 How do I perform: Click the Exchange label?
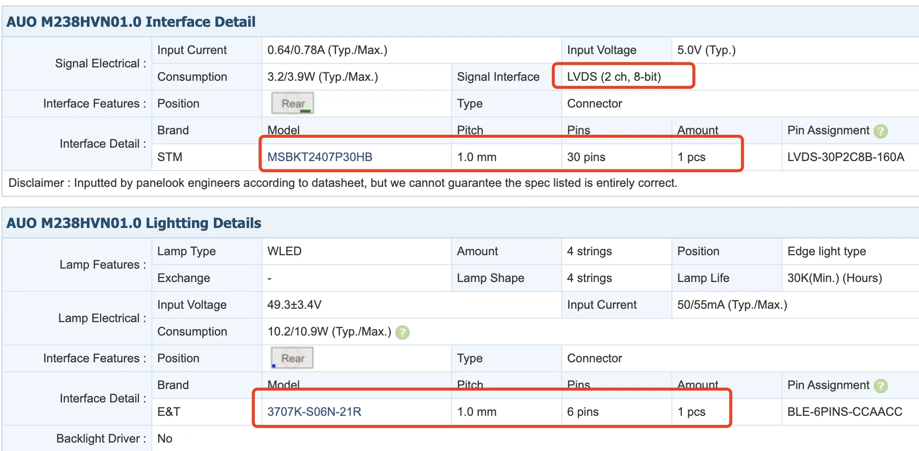click(x=184, y=278)
